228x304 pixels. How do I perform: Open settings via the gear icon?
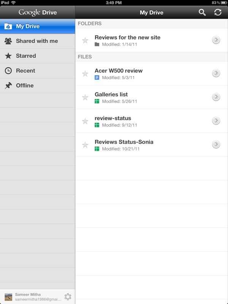tap(68, 297)
